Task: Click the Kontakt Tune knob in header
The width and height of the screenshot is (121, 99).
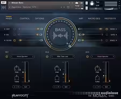Action: pos(92,4)
